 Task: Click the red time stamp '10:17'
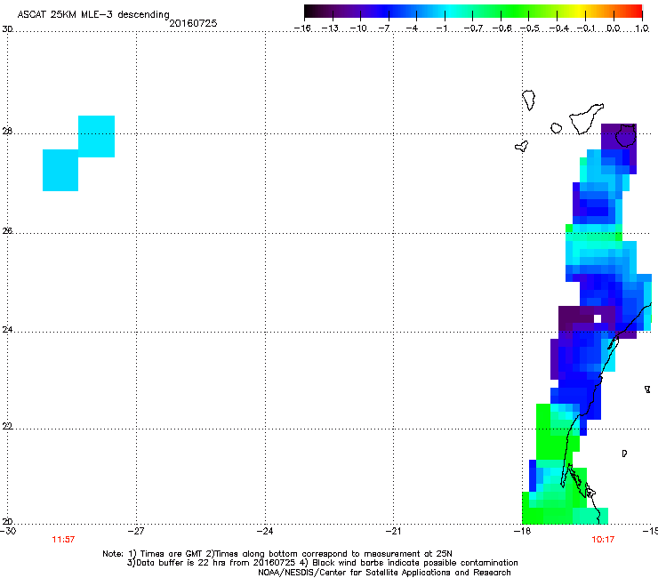click(603, 540)
